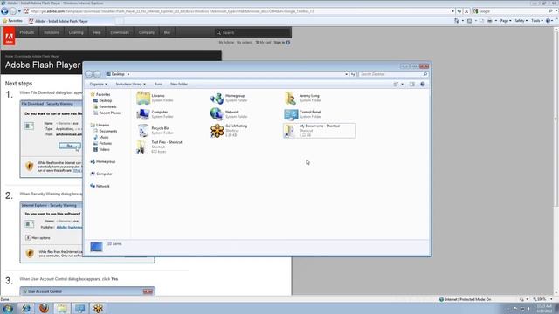Click the New folder button
559x314 pixels.
coord(179,84)
